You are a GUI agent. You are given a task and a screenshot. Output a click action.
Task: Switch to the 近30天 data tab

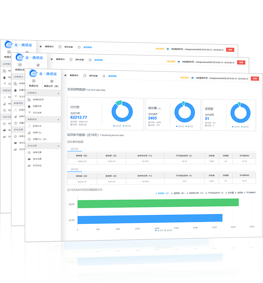[x=74, y=169]
